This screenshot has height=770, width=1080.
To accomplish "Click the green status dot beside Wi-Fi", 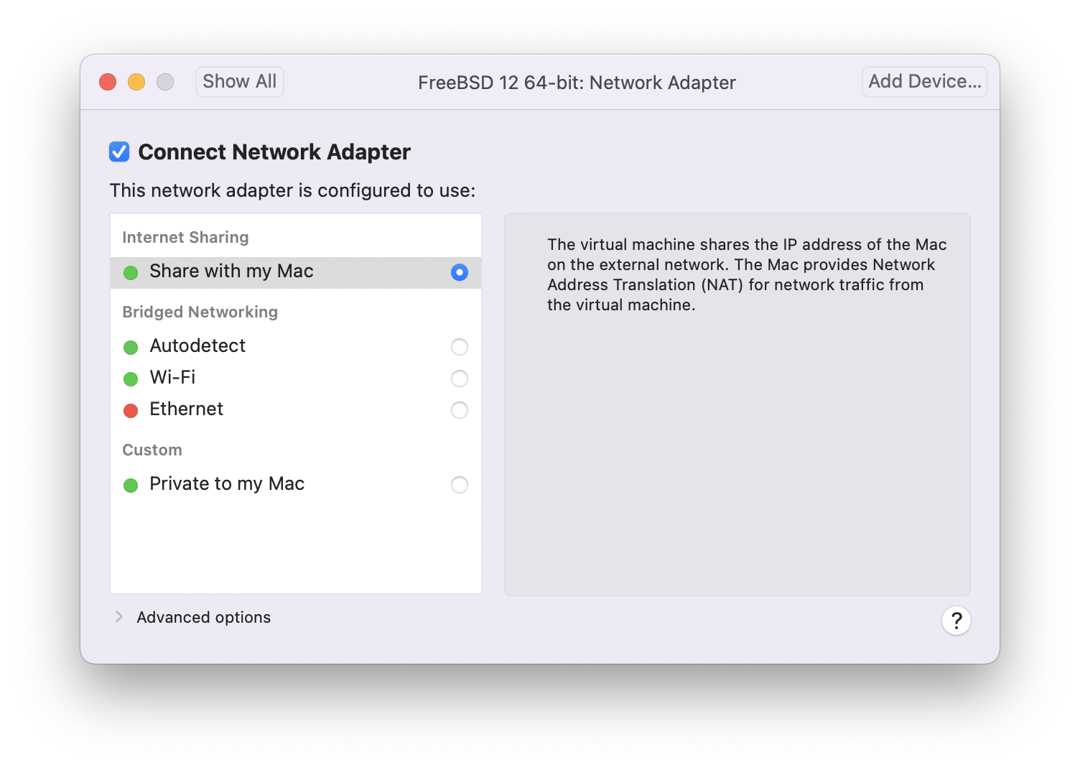I will (x=131, y=379).
